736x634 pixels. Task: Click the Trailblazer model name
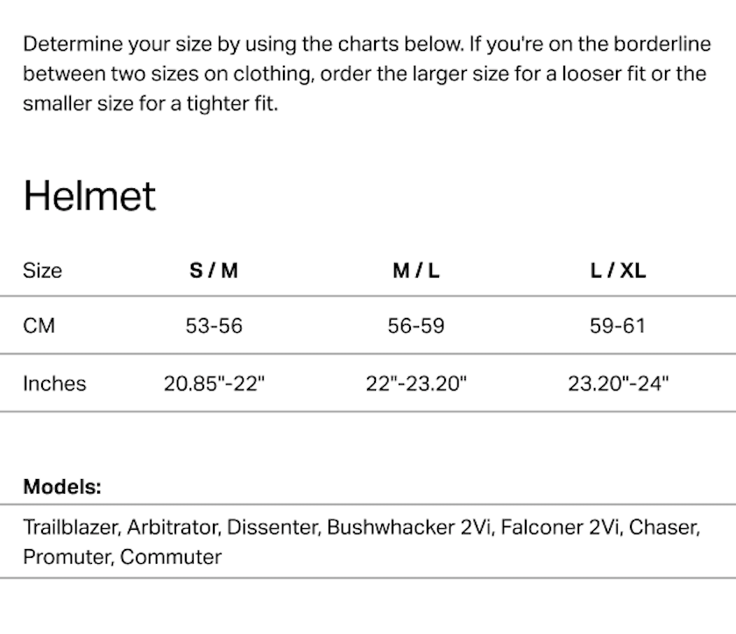73,527
